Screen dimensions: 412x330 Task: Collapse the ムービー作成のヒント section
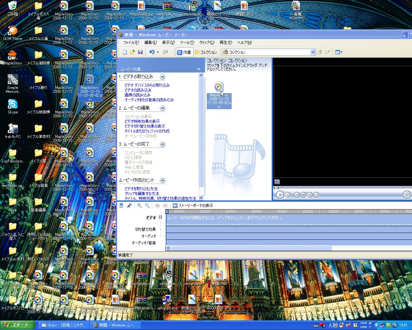[x=163, y=180]
